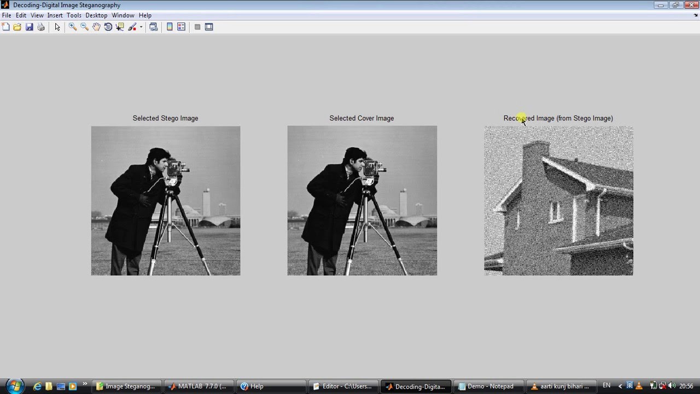Click the Selected Stego Image picture
This screenshot has width=700, height=394.
pyautogui.click(x=166, y=201)
